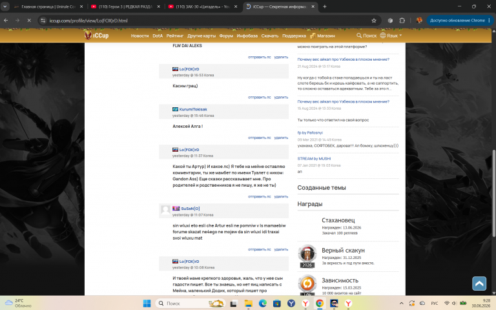Open the DotA menu item

pos(158,36)
